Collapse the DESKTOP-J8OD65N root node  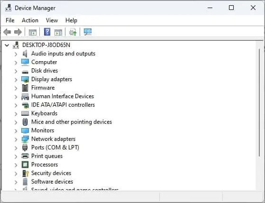(x=7, y=45)
